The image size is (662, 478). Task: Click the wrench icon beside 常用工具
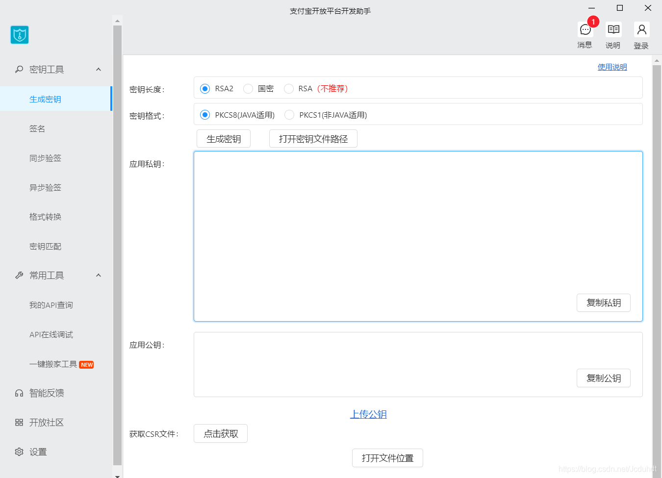coord(19,275)
